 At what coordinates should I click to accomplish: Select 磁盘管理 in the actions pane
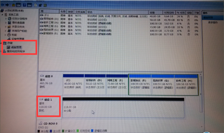(x=213, y=17)
